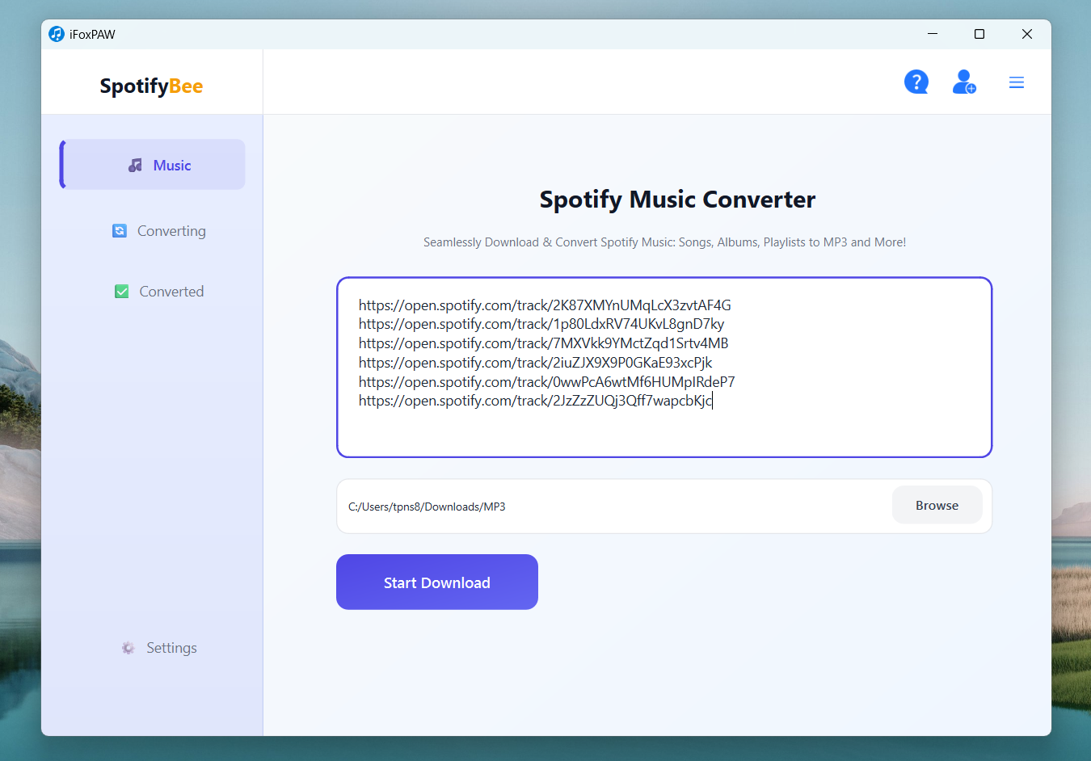This screenshot has height=761, width=1091.
Task: Click the Converted green checkmark icon
Action: (122, 292)
